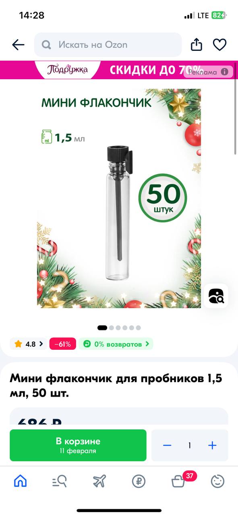Tap the green В корзине button

click(78, 446)
